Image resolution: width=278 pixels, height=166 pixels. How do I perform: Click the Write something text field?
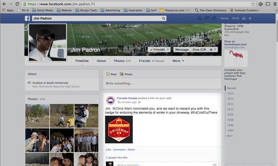[162, 83]
